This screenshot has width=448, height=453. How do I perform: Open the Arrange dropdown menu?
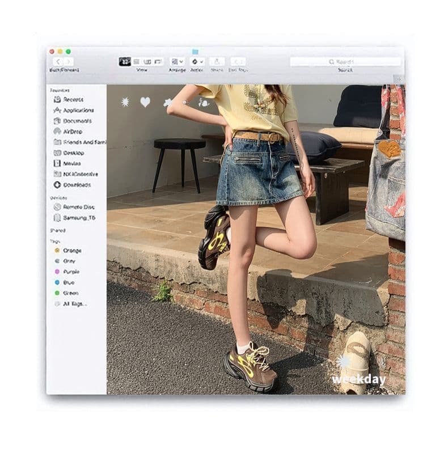coord(177,62)
